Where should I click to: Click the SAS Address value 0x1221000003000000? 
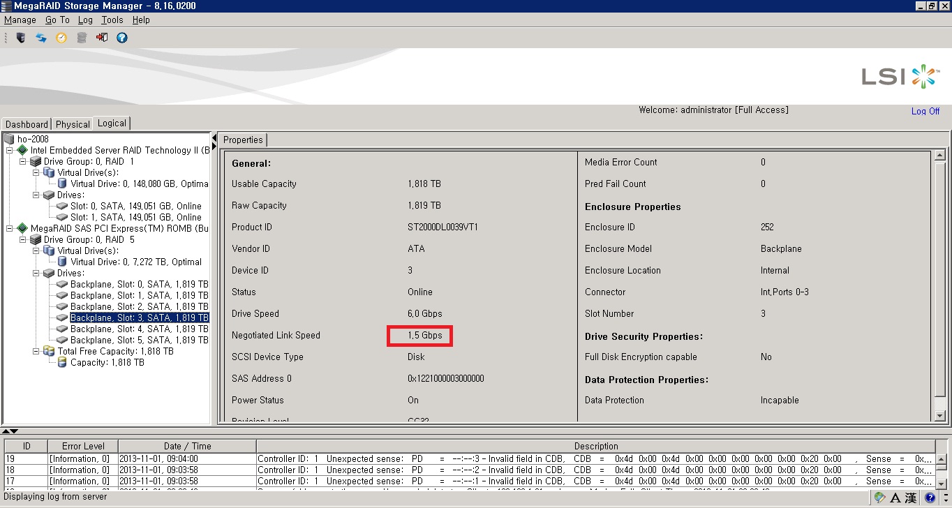tap(445, 378)
